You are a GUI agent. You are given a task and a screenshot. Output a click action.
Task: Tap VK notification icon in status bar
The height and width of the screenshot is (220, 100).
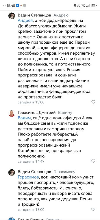(x=18, y=5)
